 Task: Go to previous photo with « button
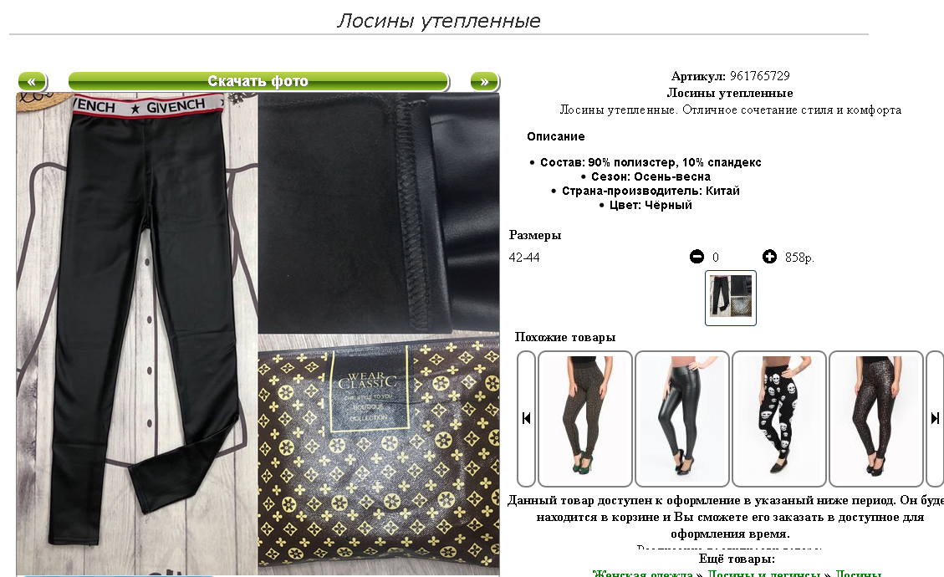point(32,81)
